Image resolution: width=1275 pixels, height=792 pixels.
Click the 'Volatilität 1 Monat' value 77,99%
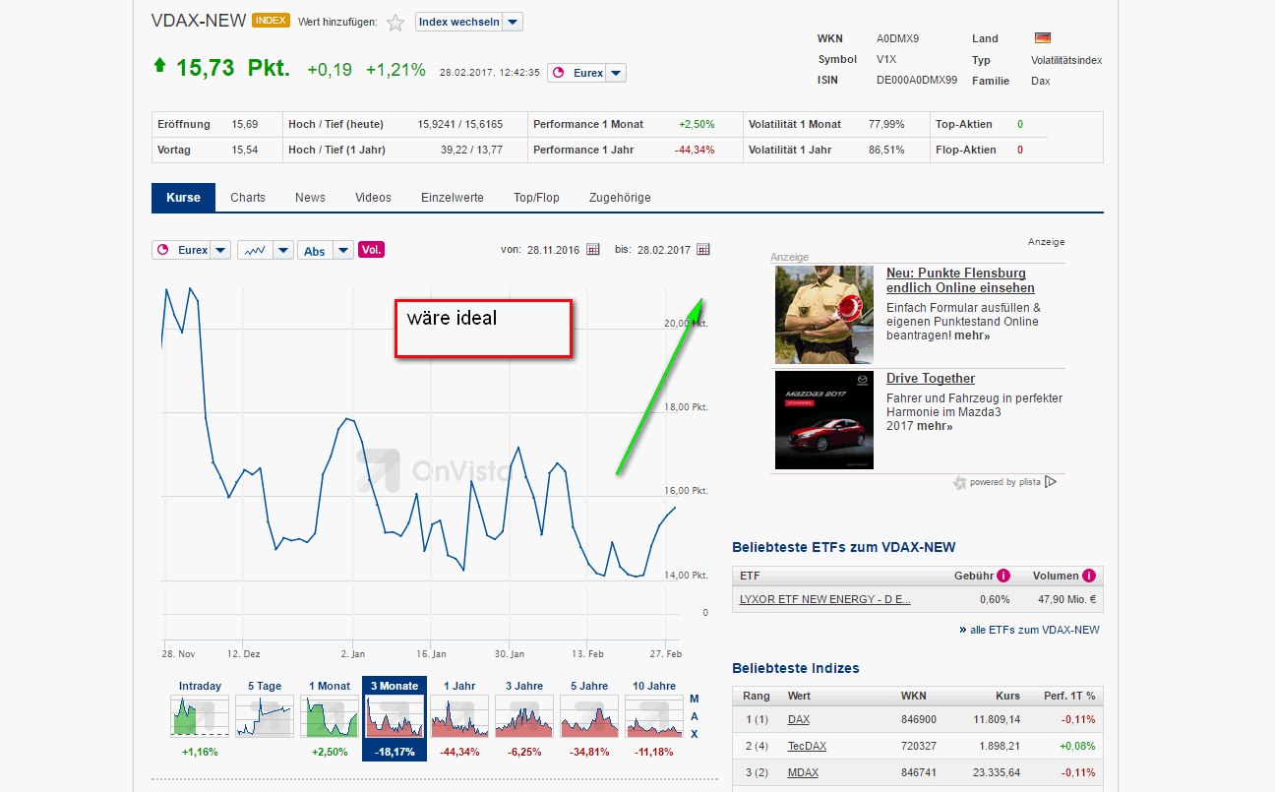pos(886,125)
